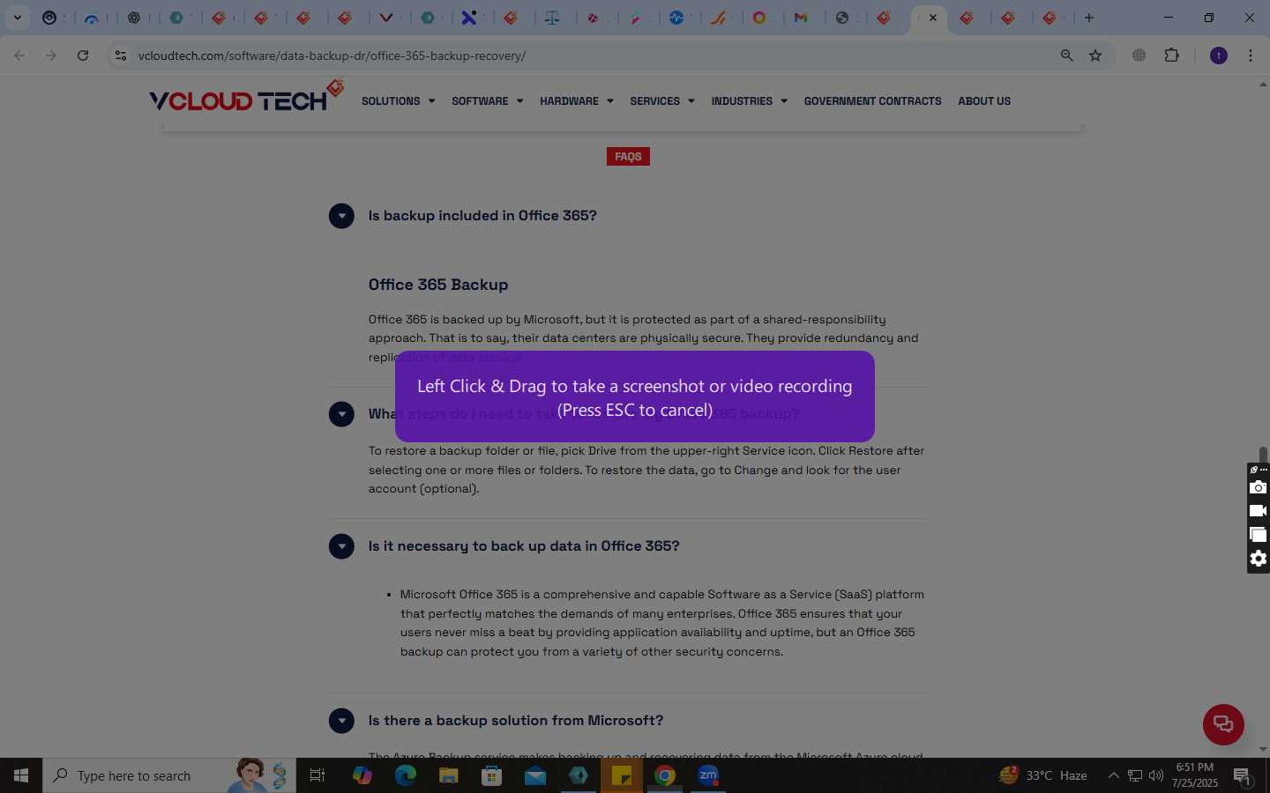Open File Explorer from the taskbar

pyautogui.click(x=448, y=775)
